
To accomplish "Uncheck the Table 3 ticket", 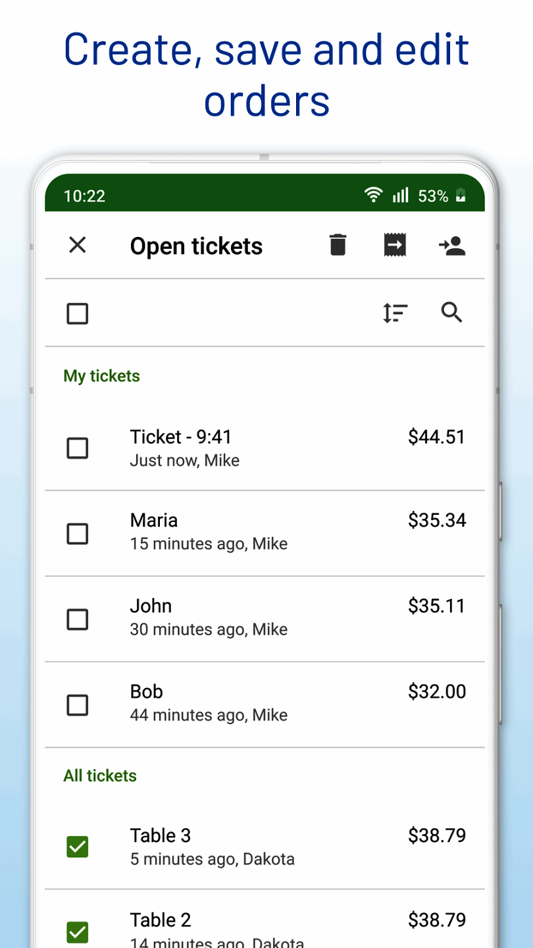I will pyautogui.click(x=78, y=847).
